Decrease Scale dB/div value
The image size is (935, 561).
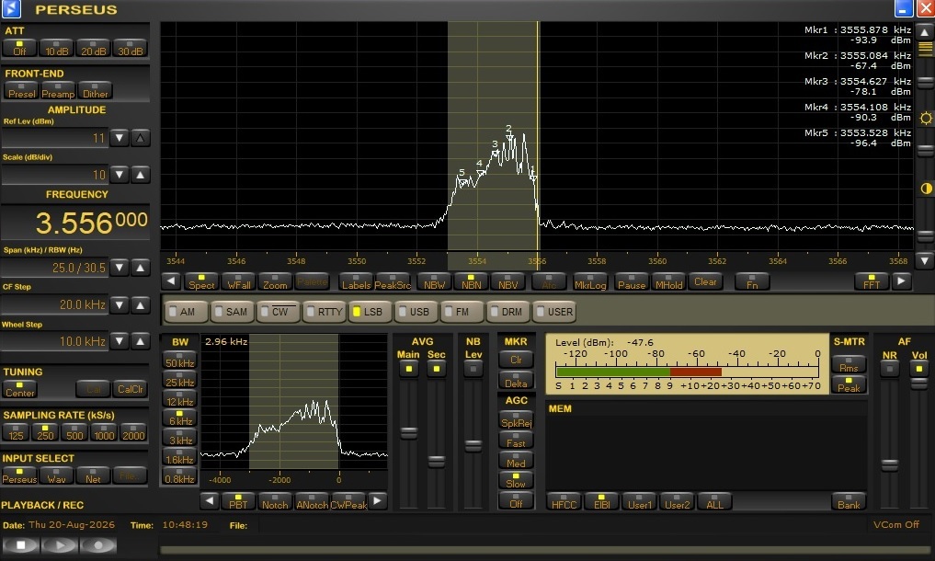click(x=120, y=175)
